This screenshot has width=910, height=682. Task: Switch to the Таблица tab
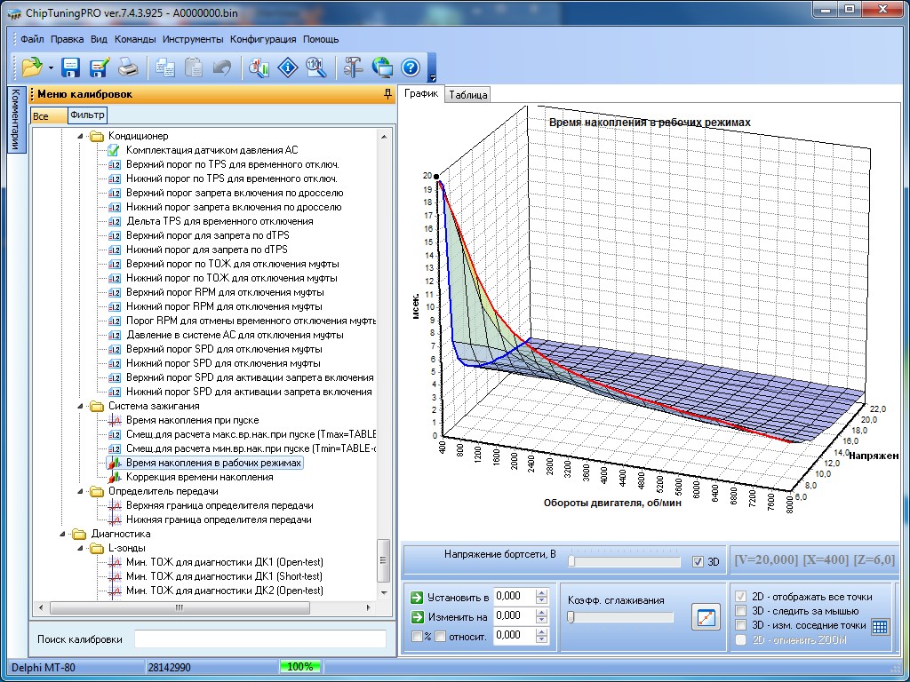[x=467, y=95]
